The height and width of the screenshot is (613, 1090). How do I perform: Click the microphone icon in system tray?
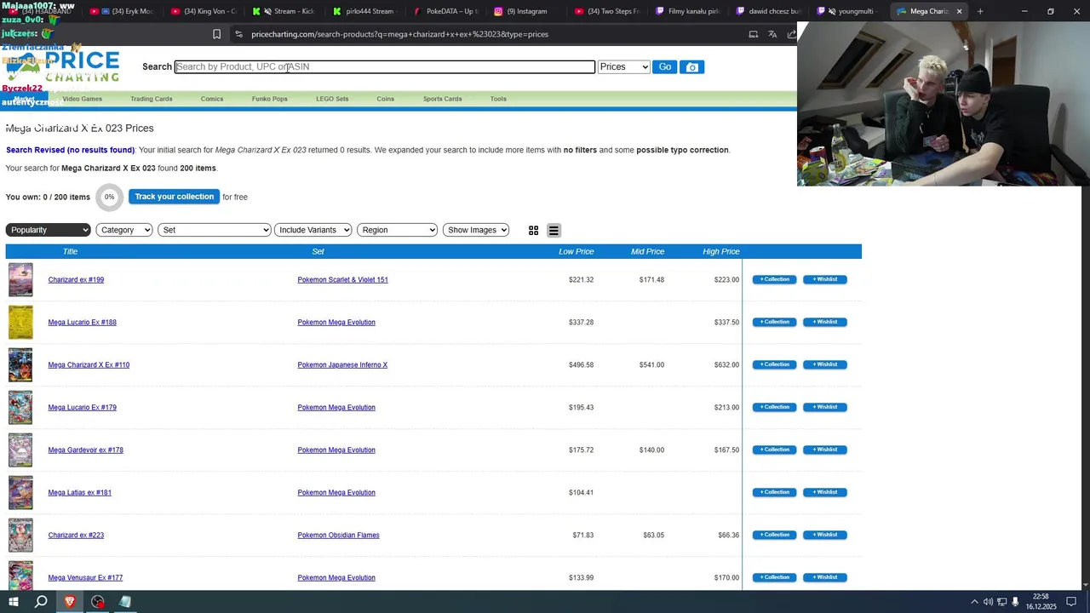[1016, 602]
